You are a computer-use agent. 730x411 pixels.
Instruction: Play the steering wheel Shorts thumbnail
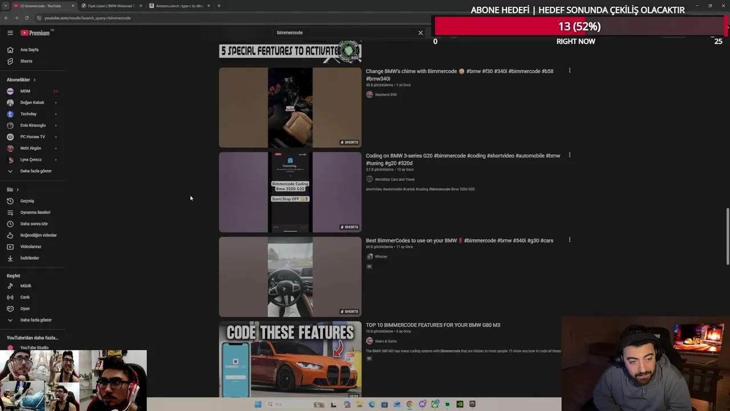[x=290, y=277]
